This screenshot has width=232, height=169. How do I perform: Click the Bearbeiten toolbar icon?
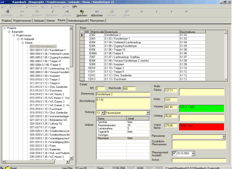[x=52, y=12]
